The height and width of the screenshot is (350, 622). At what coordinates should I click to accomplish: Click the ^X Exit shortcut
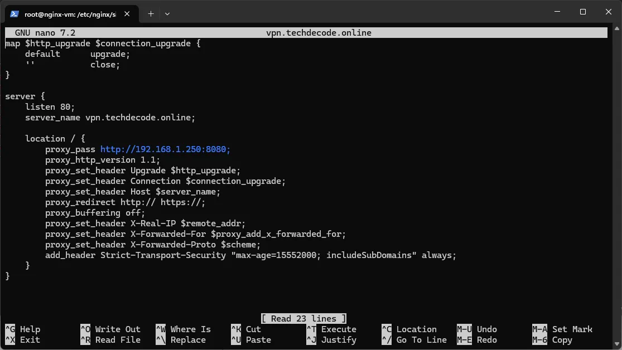tap(23, 340)
